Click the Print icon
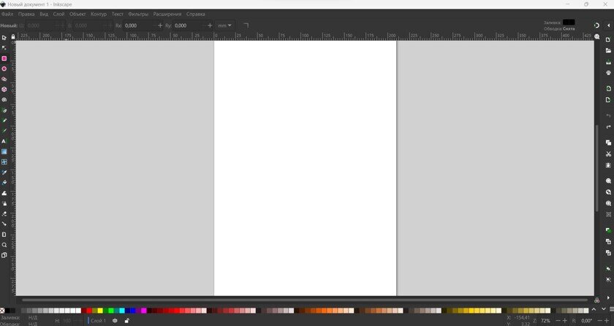The image size is (614, 326). [608, 73]
